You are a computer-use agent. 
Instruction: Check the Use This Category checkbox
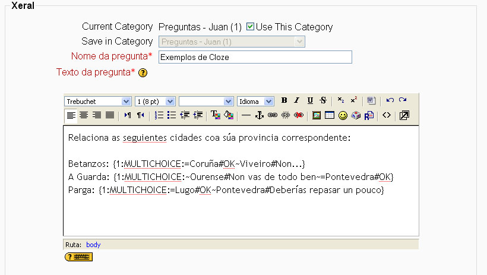[x=251, y=27]
